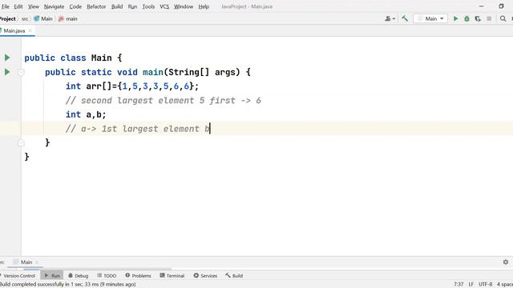Open the Debug tool window
This screenshot has height=288, width=513.
79,275
